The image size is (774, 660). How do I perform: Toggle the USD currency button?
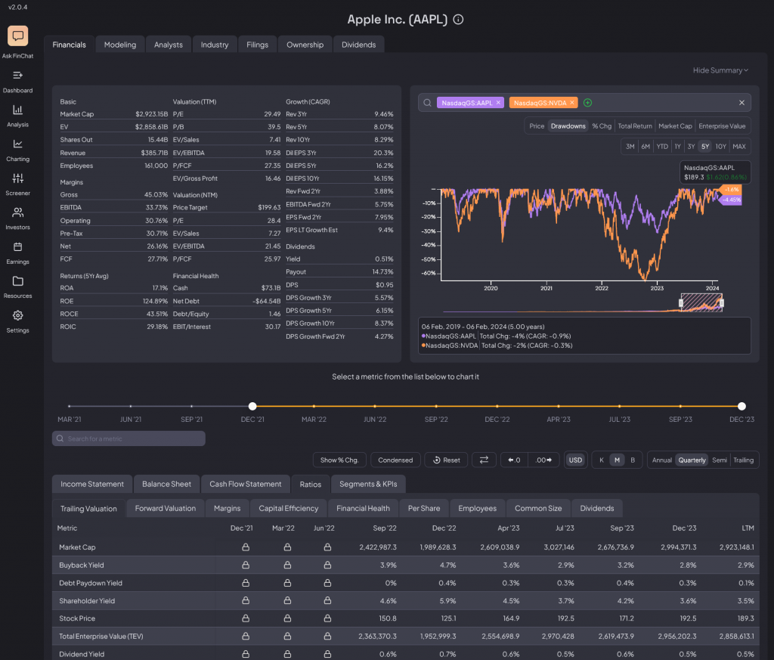pyautogui.click(x=576, y=460)
